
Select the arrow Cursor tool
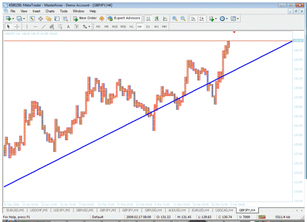[8, 26]
